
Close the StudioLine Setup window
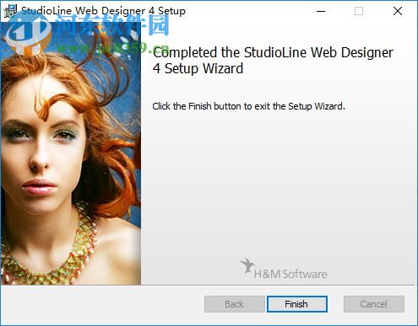398,11
